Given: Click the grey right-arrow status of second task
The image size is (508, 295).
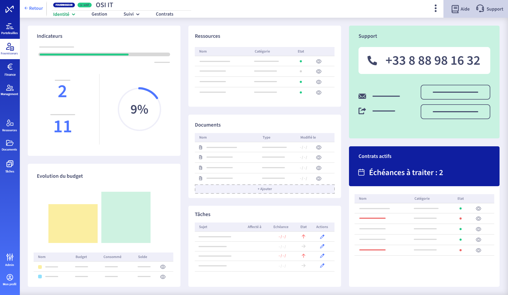Looking at the screenshot, I should click(x=303, y=246).
